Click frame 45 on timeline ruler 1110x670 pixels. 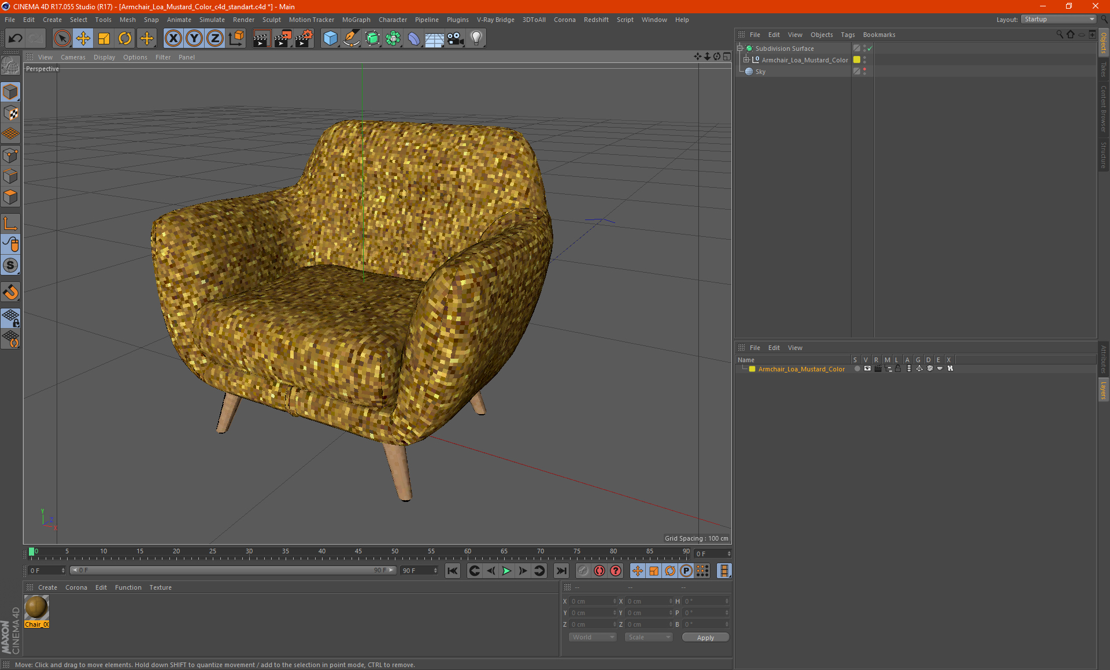pyautogui.click(x=358, y=552)
